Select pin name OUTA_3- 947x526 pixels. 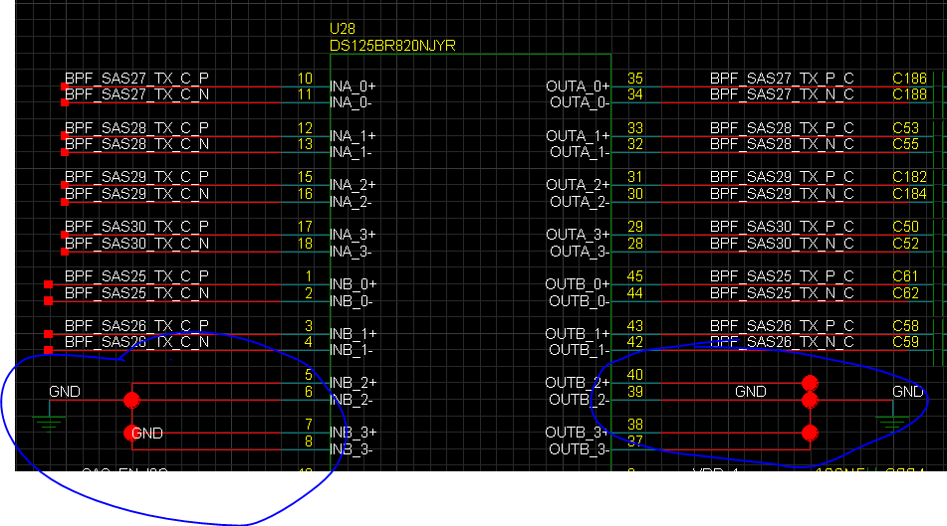[x=580, y=251]
